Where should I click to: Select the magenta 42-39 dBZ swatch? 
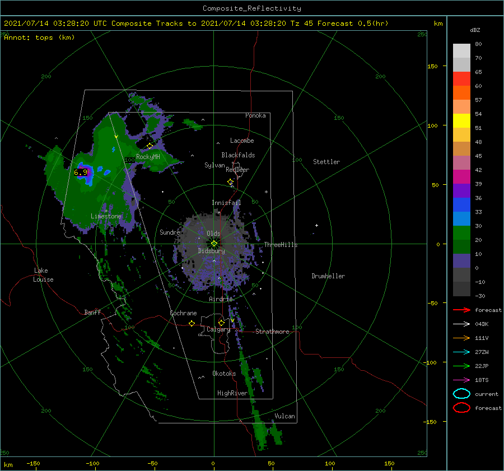461,177
